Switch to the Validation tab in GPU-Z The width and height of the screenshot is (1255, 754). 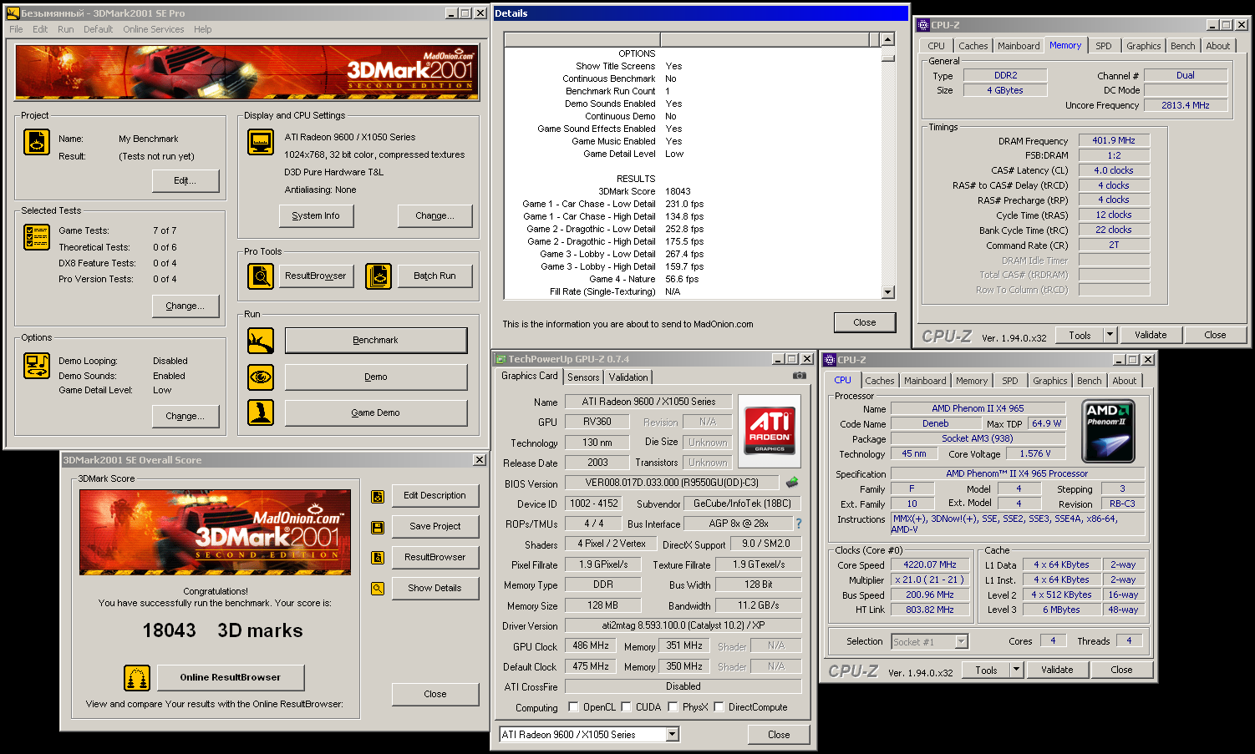[628, 377]
